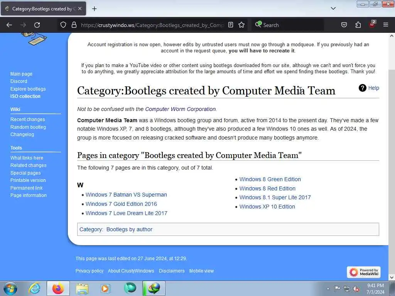Click the Search box in toolbar
Viewport: 395px width, 296px height.
(287, 25)
